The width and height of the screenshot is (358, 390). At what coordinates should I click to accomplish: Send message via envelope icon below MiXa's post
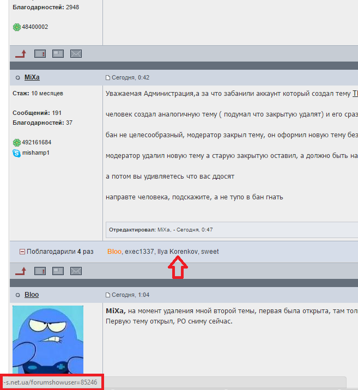[76, 271]
